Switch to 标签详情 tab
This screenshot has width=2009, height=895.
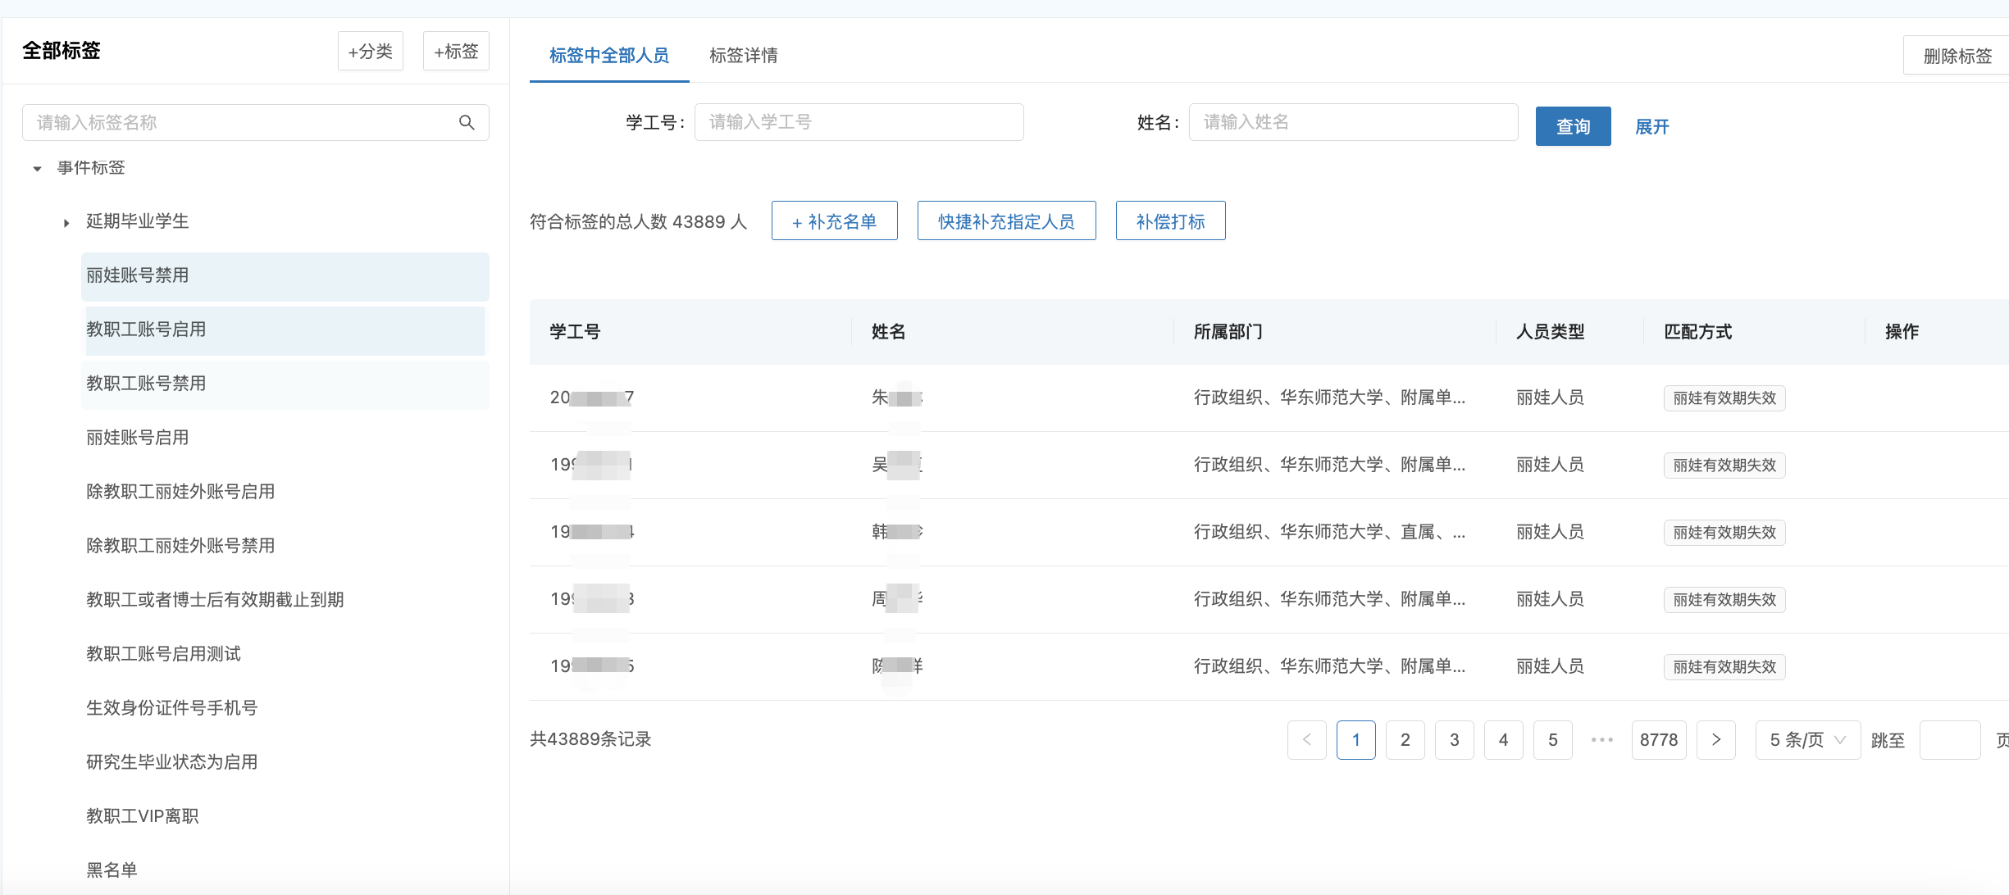pos(744,56)
